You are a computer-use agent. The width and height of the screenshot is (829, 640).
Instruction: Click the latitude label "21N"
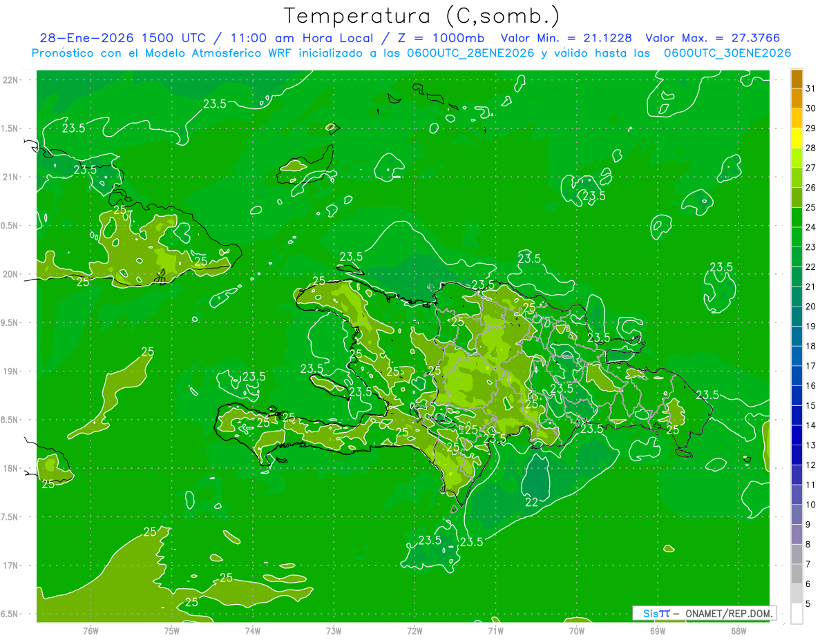coord(11,177)
